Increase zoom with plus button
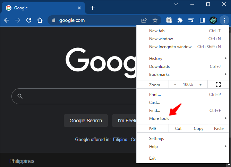The image size is (231, 167). click(x=200, y=85)
